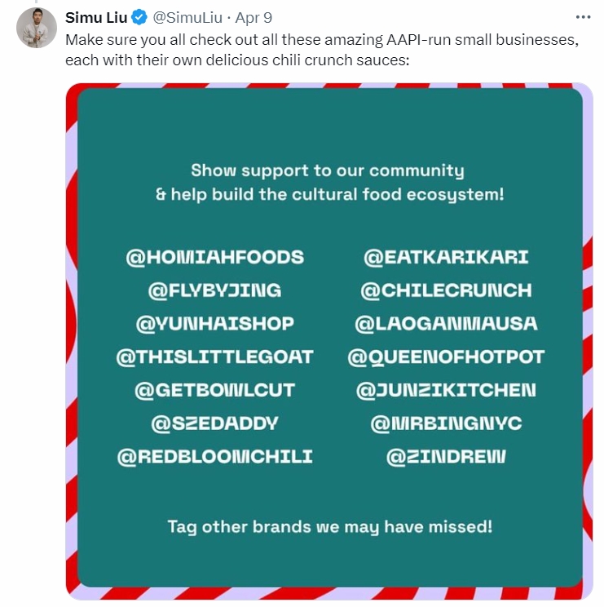
Task: Click the @REDBLOOMCHILI handle in the image
Action: coord(214,456)
